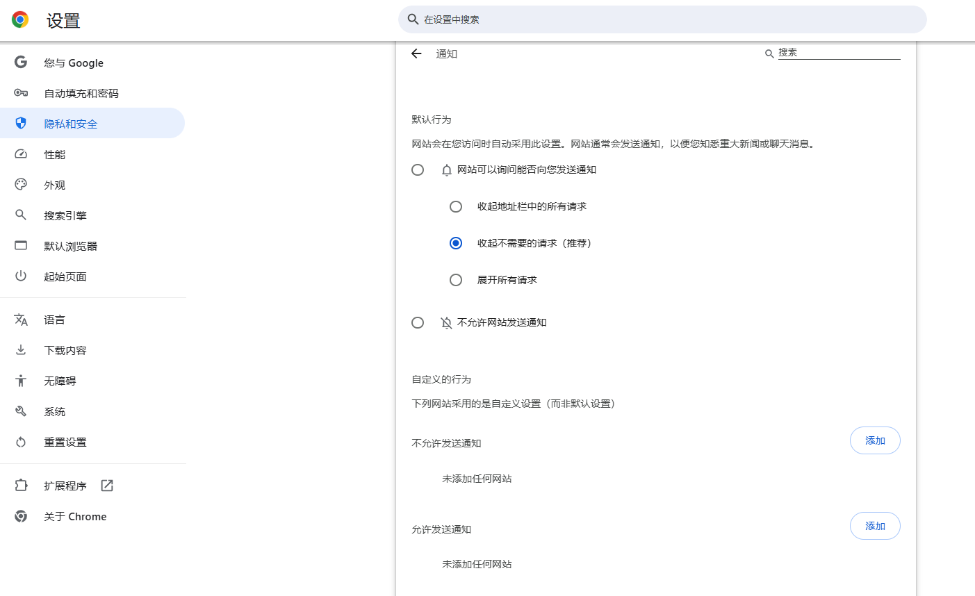Click the browser window icon for 默认浏览器
This screenshot has width=975, height=596.
(21, 246)
